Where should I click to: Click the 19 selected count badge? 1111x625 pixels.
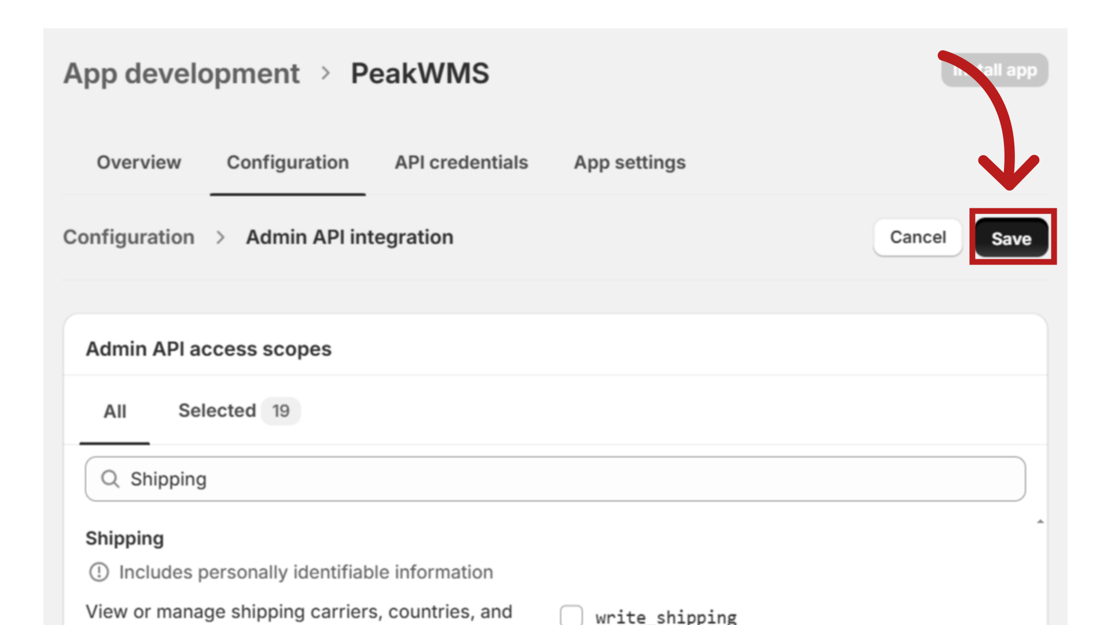pos(281,411)
